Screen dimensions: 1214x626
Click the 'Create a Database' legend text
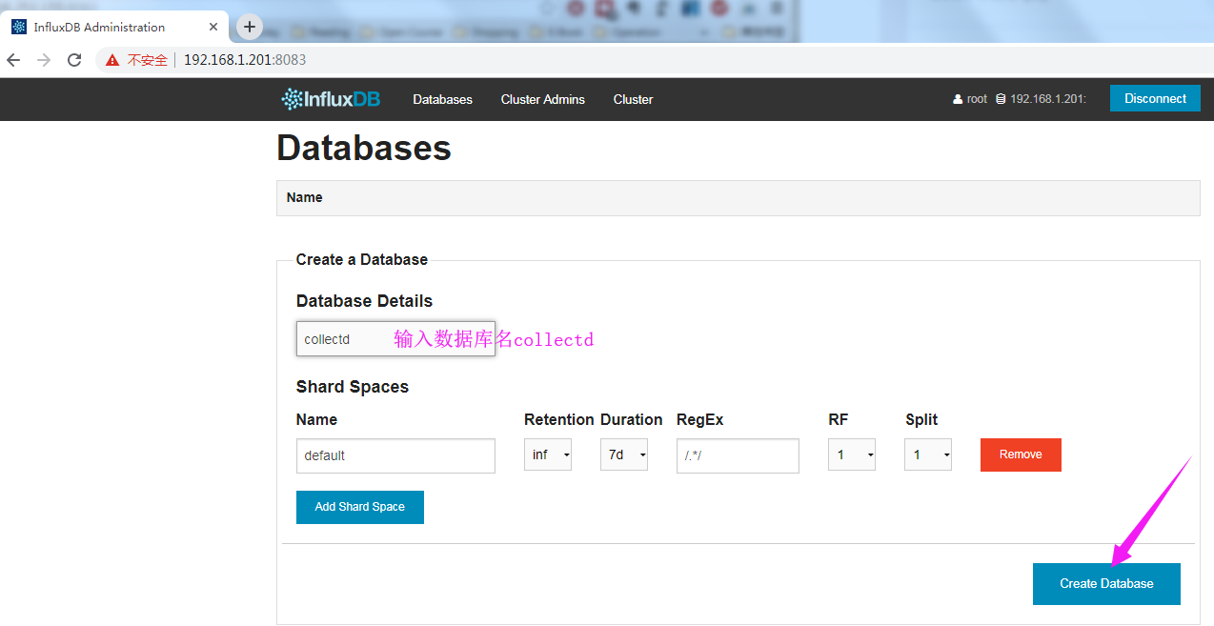point(362,259)
